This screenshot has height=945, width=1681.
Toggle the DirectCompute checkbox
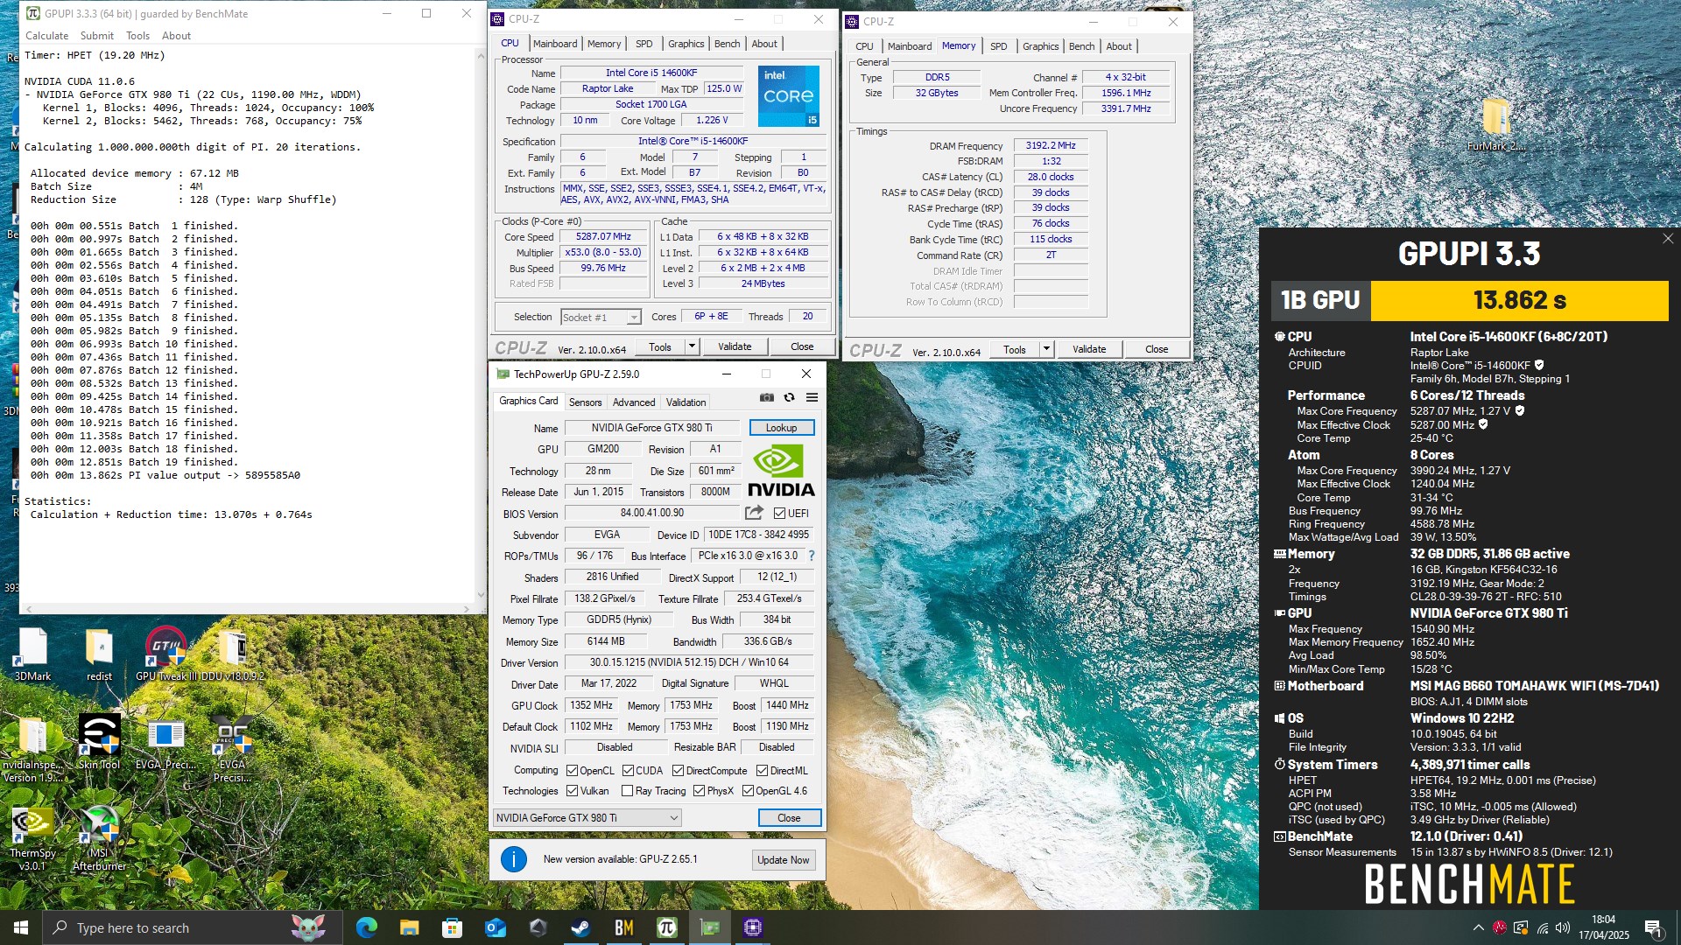pyautogui.click(x=678, y=771)
